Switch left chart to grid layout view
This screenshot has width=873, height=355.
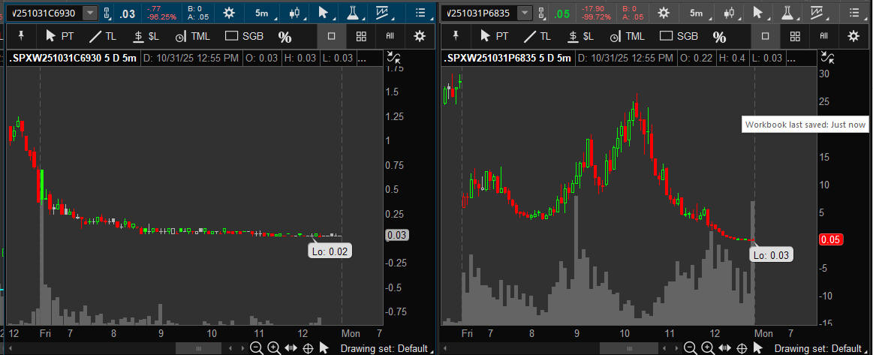coord(361,36)
